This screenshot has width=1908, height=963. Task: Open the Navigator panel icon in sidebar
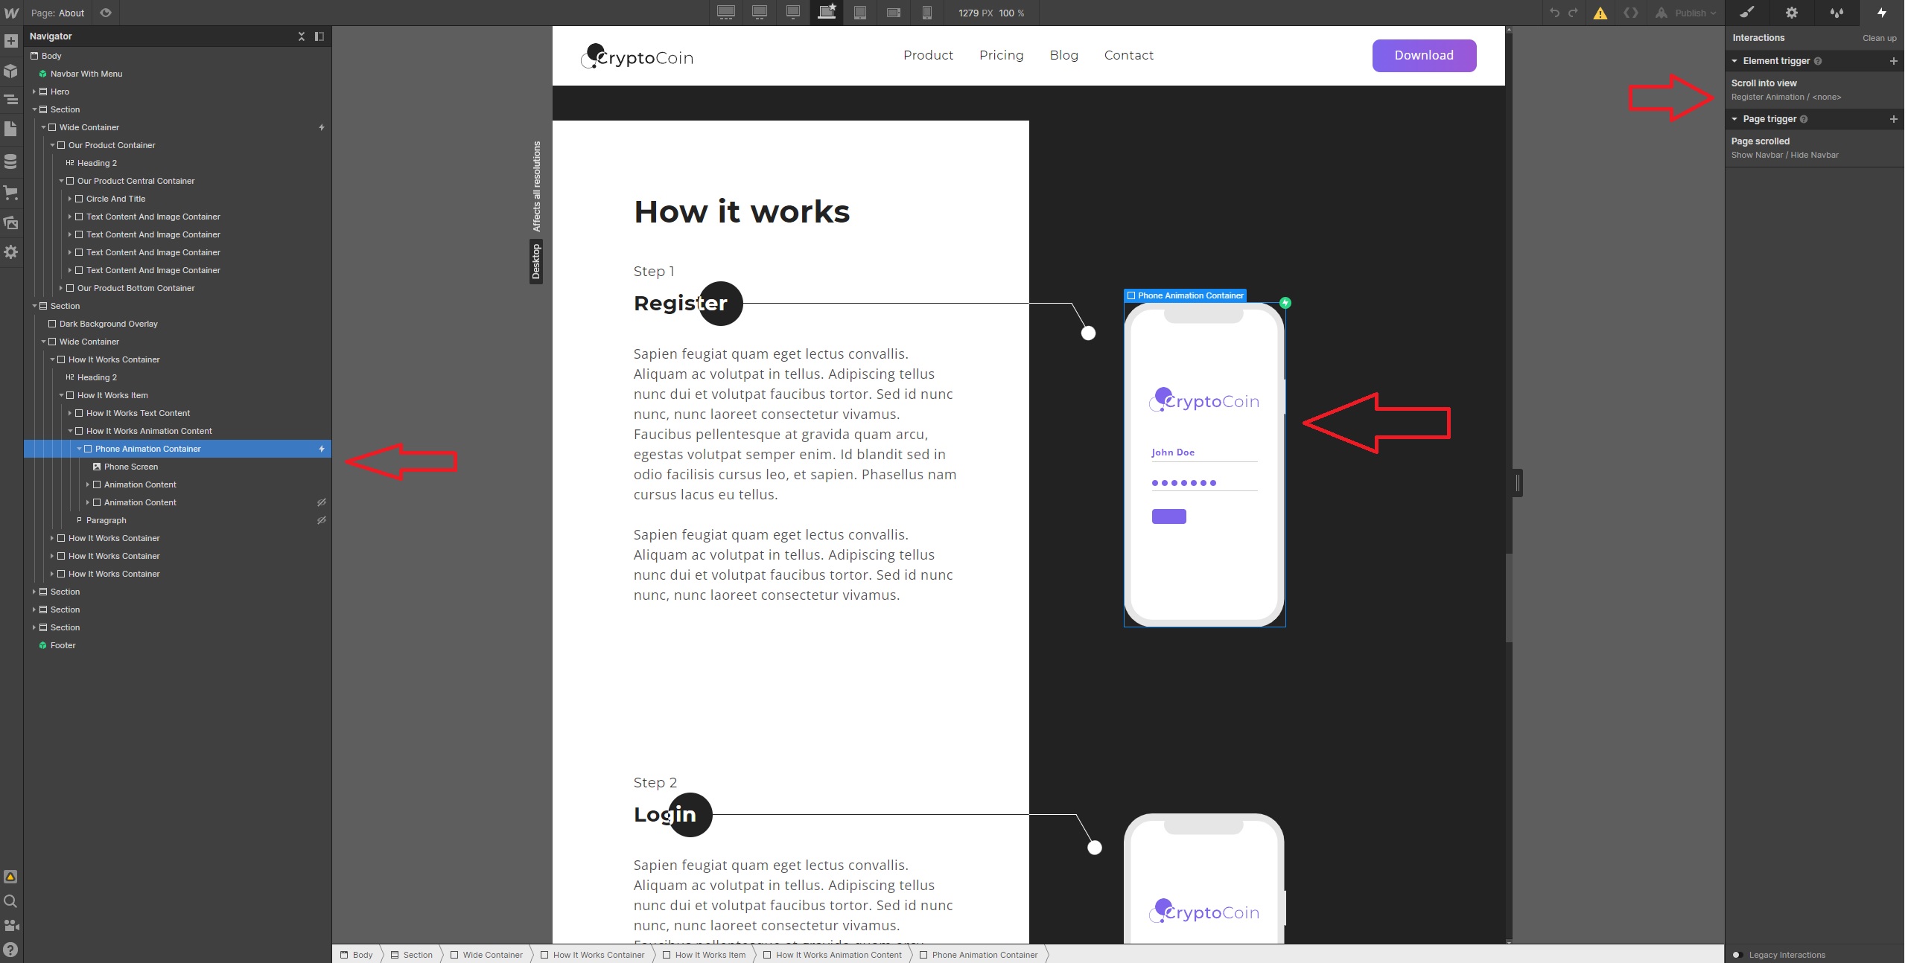tap(11, 99)
